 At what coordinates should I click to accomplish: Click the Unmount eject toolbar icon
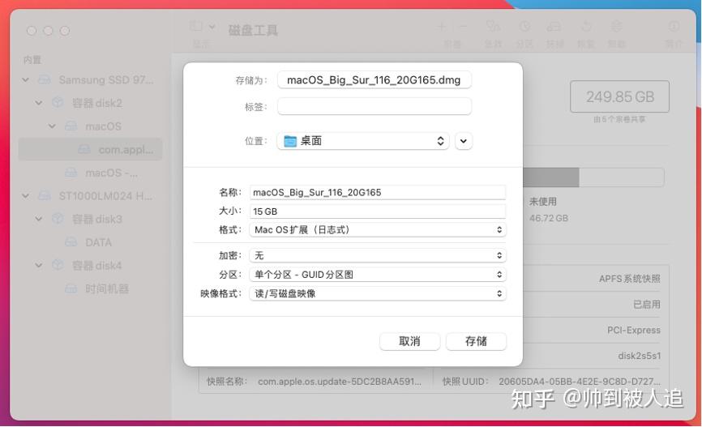[617, 27]
